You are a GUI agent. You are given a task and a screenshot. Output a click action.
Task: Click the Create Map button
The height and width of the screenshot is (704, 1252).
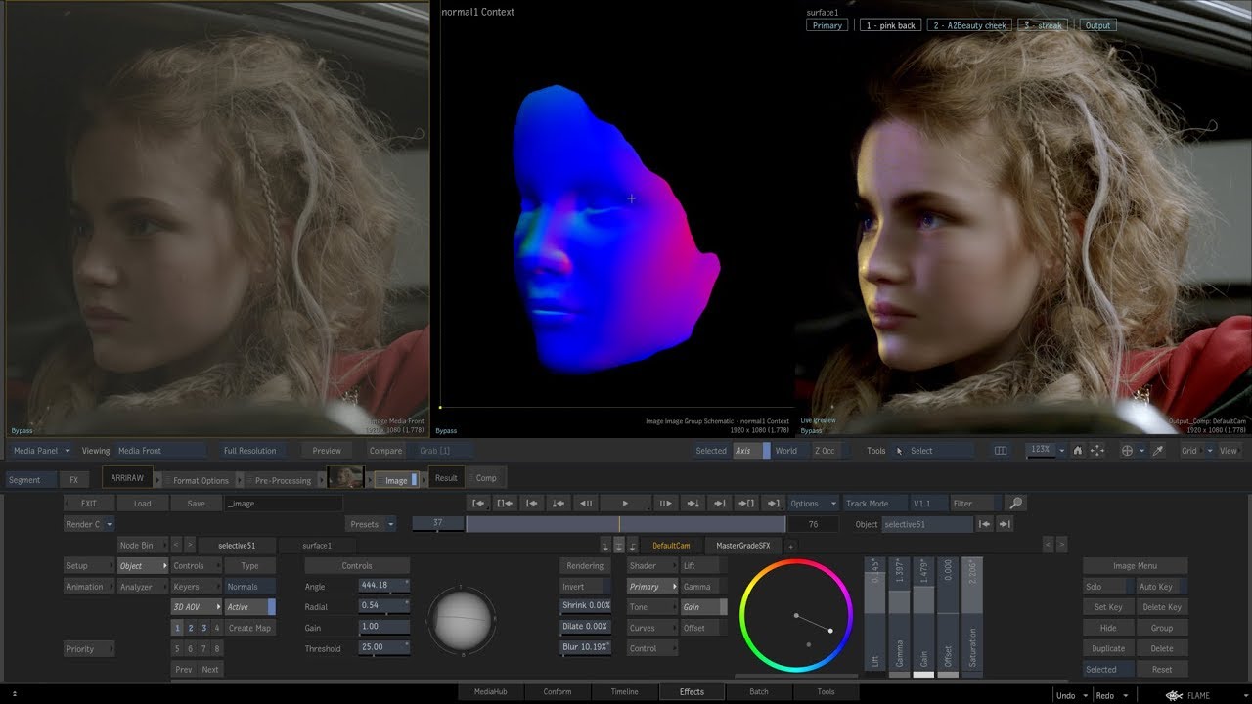tap(250, 628)
